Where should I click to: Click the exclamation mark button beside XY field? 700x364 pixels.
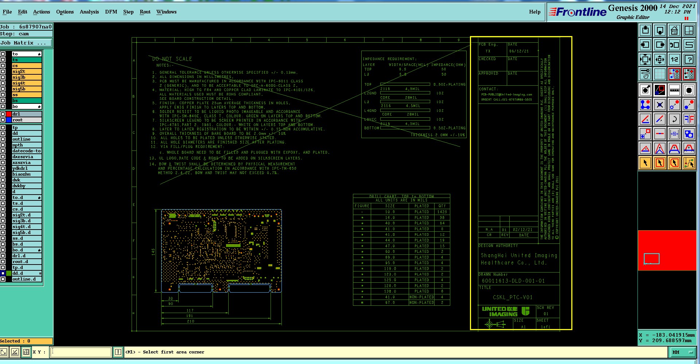118,352
